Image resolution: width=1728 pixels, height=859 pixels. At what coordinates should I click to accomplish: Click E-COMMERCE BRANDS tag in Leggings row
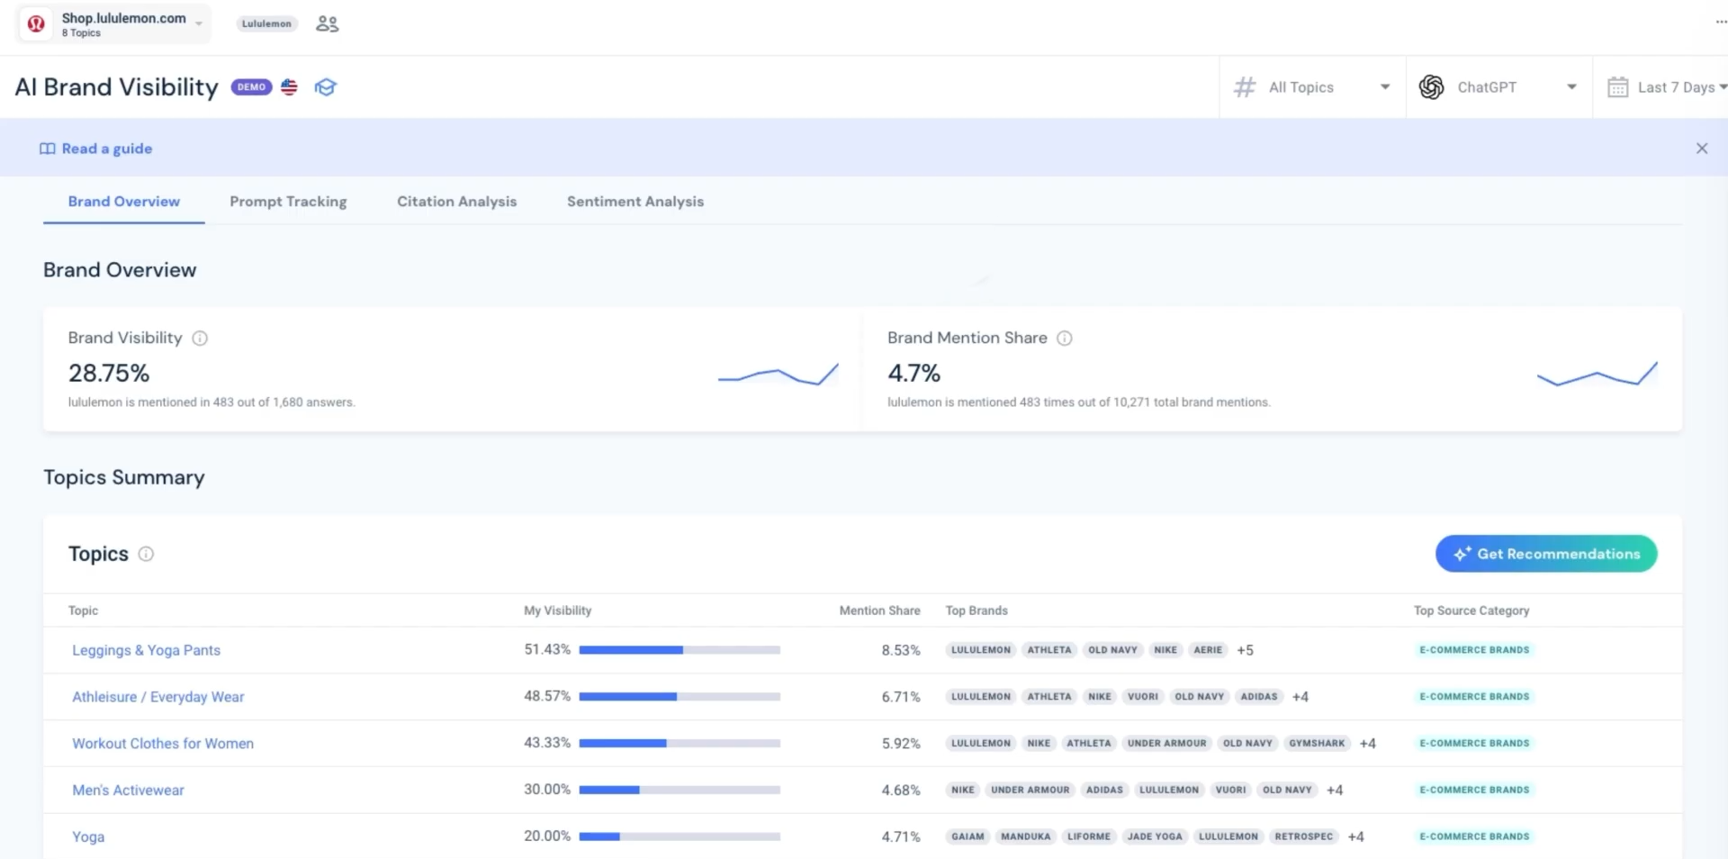point(1474,650)
